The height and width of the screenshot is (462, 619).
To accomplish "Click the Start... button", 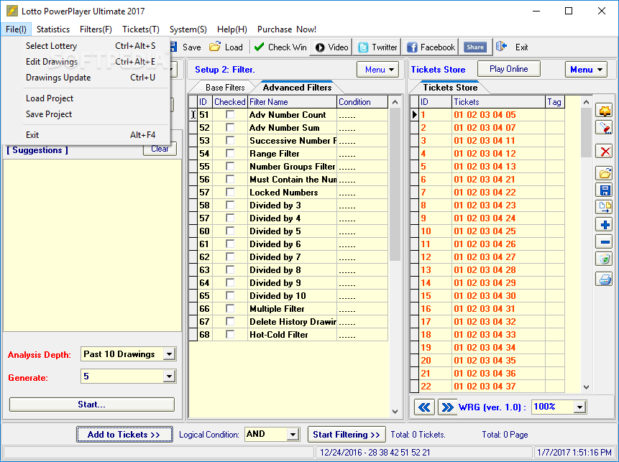I will tap(91, 405).
